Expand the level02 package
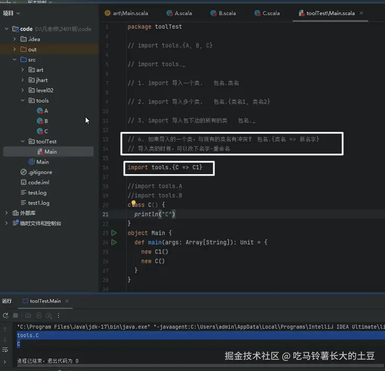This screenshot has height=371, width=385. coord(22,90)
